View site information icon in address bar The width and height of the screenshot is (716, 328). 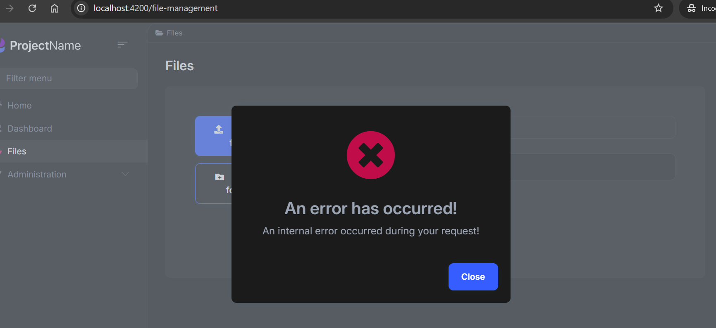click(x=81, y=8)
